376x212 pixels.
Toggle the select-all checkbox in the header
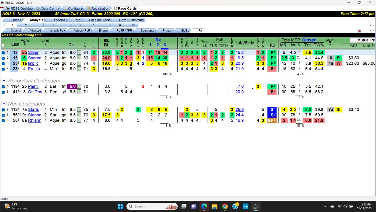pos(3,45)
